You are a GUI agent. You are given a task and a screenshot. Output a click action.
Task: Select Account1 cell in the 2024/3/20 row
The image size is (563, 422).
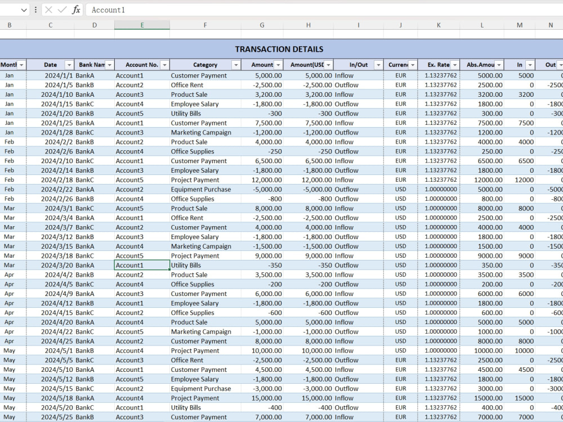click(x=142, y=265)
